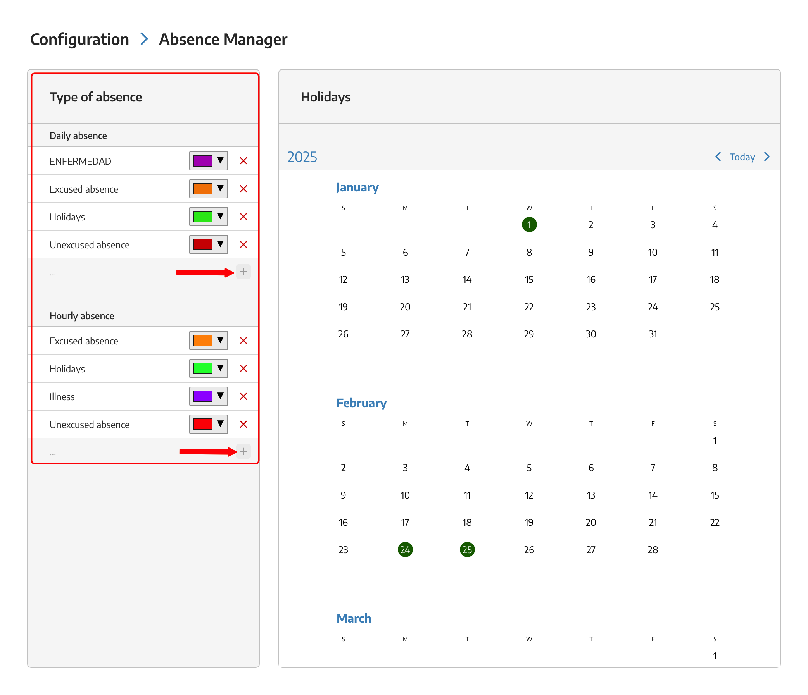The width and height of the screenshot is (808, 695).
Task: Select January 31 in the calendar
Action: tap(653, 334)
